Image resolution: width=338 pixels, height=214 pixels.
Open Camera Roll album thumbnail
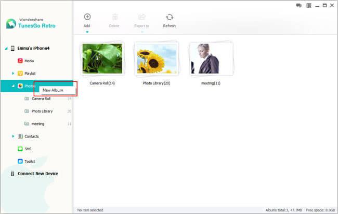102,59
